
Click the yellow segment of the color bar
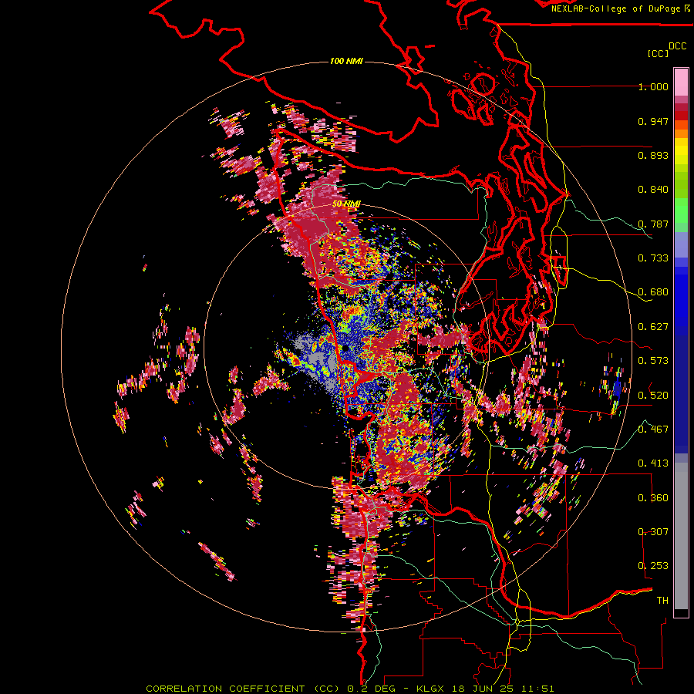click(681, 151)
